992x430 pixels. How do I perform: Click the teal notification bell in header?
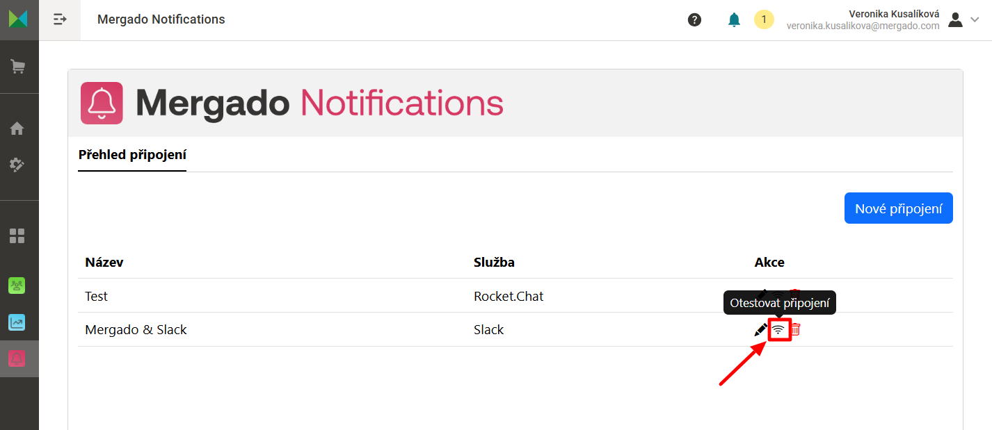[734, 19]
